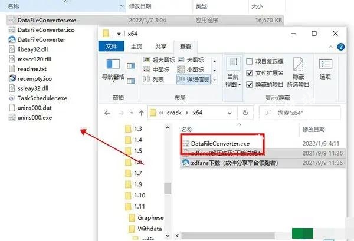
Task: Select folder 1.3 in navigation tree
Action: click(x=134, y=128)
